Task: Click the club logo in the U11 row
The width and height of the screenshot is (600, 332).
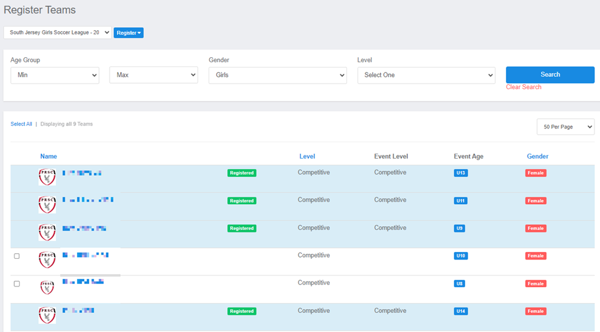Action: (47, 205)
